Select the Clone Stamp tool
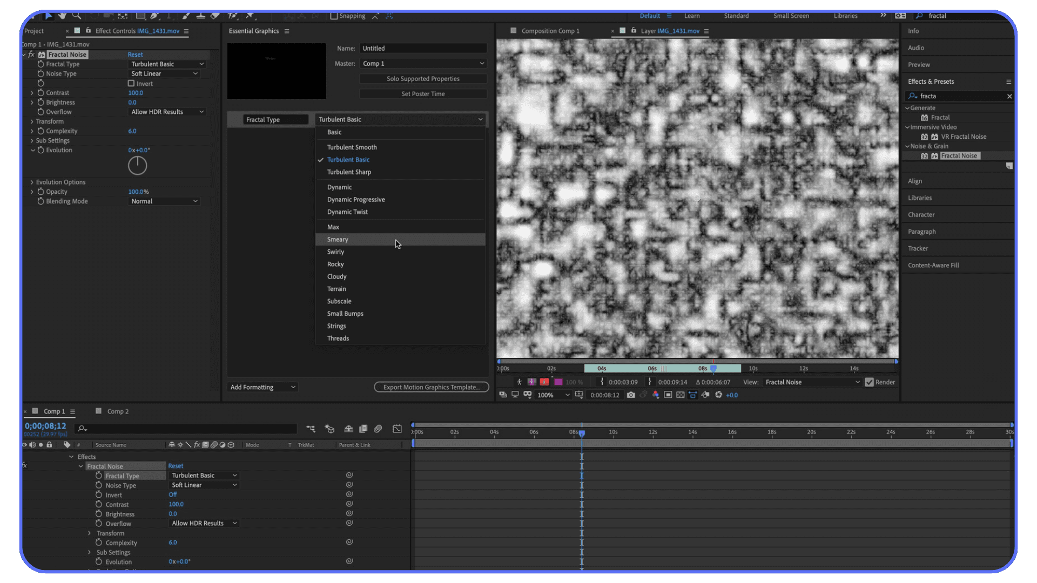Screen dimensions: 1037x583 (200, 16)
